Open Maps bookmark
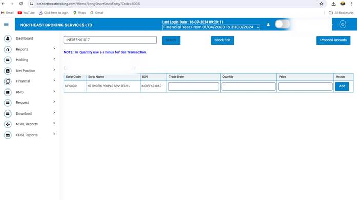Viewport: 357px width, 200px height. click(x=80, y=13)
